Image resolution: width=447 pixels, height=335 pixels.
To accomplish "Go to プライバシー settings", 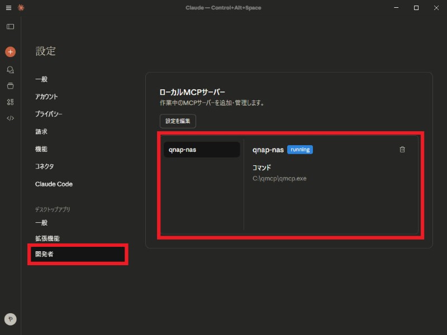I will 49,114.
